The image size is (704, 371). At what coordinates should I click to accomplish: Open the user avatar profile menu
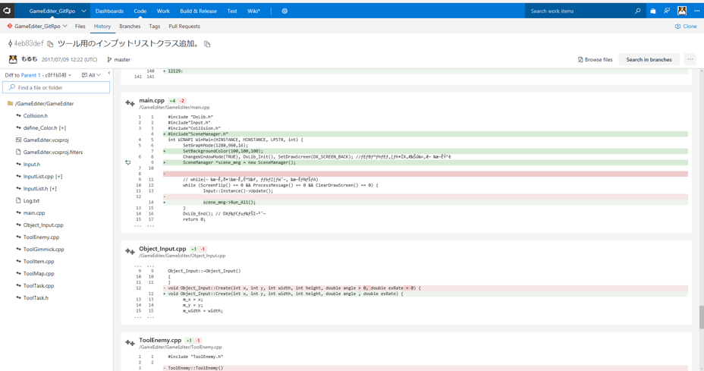tap(682, 11)
